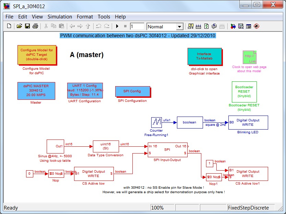Viewport: 286px width, 214px height.
Task: Click the second icon after the mode dropdown
Action: (199, 26)
